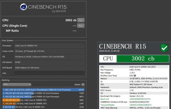Click the MP Ratio label
Viewport: 171px width, 109px height.
[x=12, y=31]
